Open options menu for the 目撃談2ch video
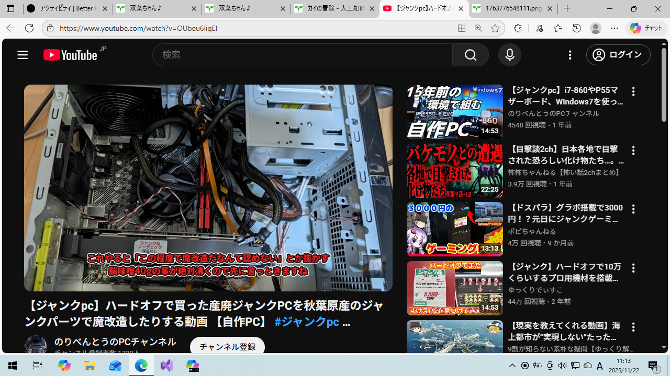This screenshot has height=376, width=670. (x=633, y=150)
